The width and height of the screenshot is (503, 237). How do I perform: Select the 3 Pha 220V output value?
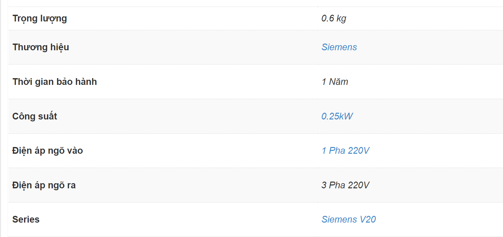point(345,185)
